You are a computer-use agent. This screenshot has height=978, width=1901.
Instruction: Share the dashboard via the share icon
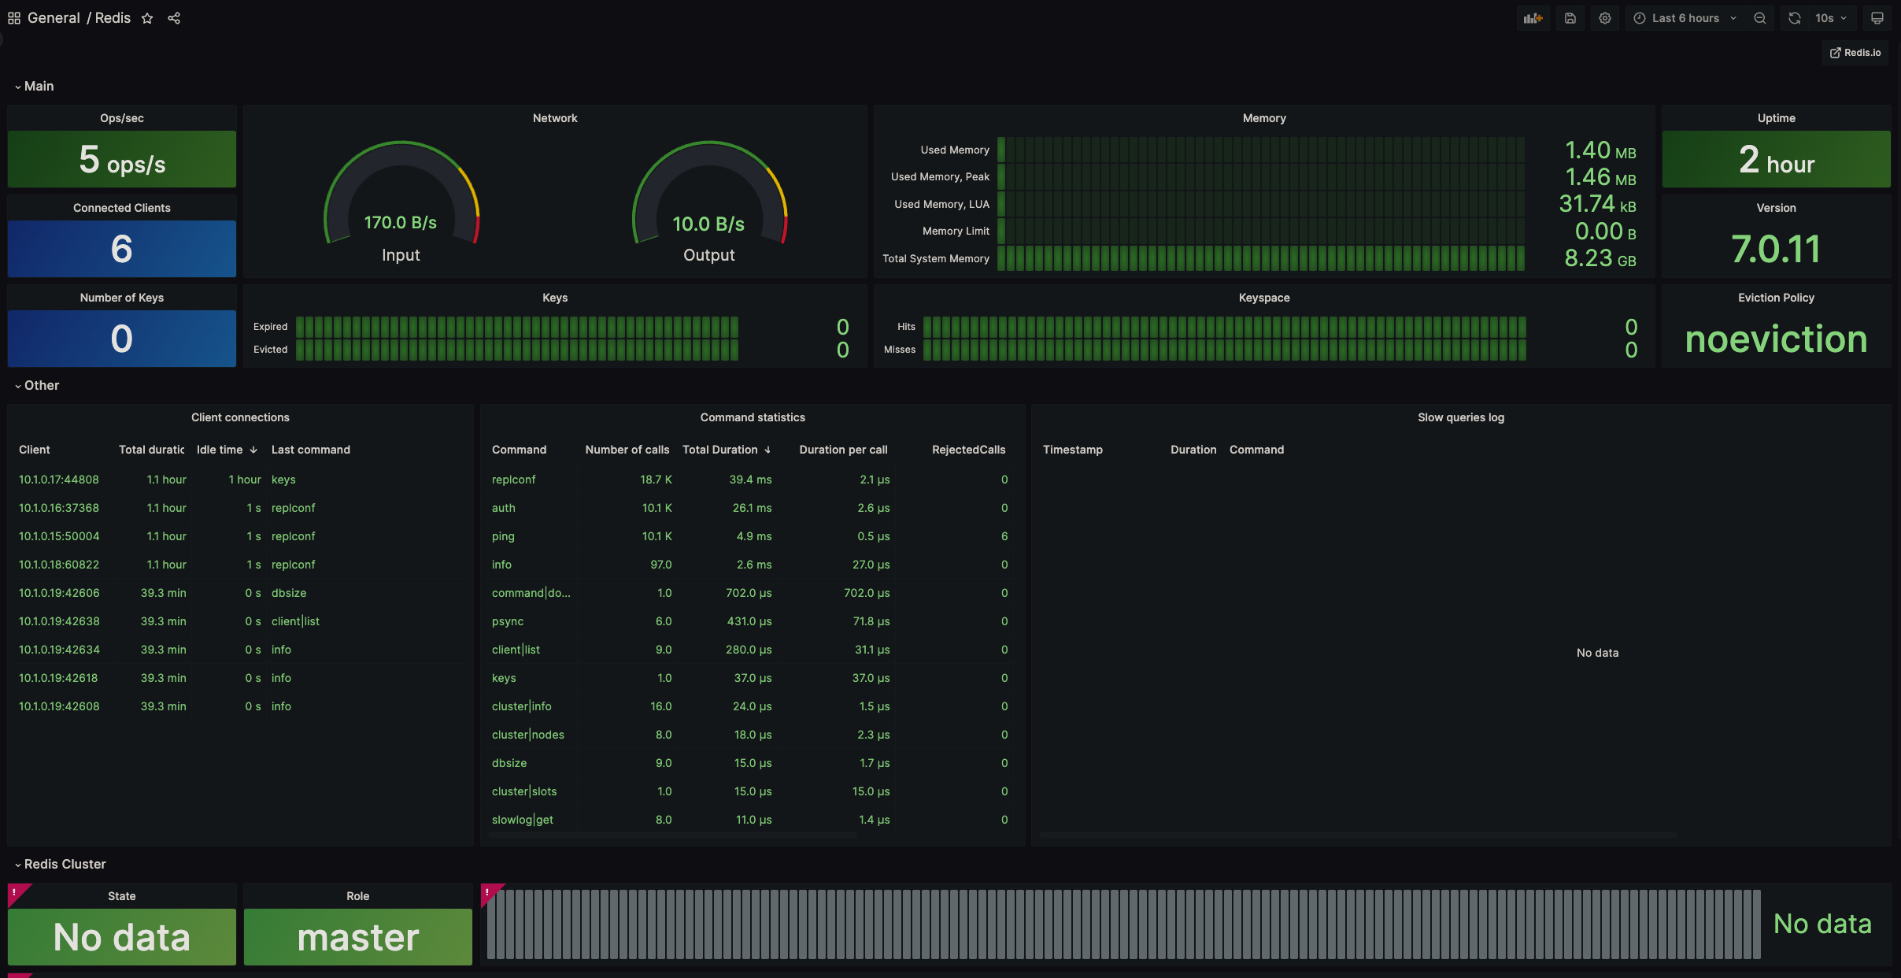pos(174,18)
